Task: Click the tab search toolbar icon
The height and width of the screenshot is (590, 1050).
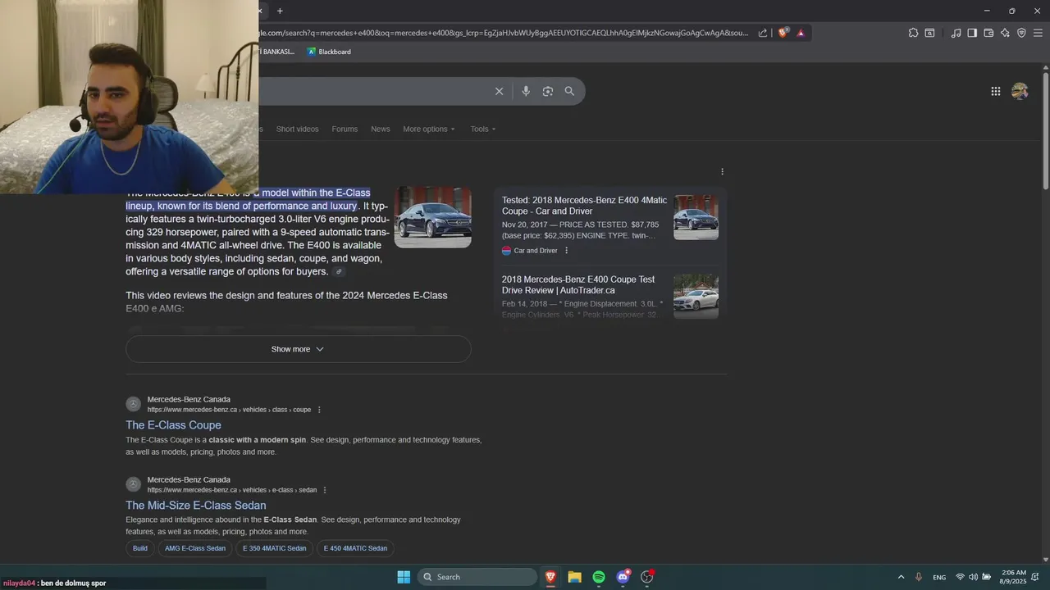Action: click(929, 33)
